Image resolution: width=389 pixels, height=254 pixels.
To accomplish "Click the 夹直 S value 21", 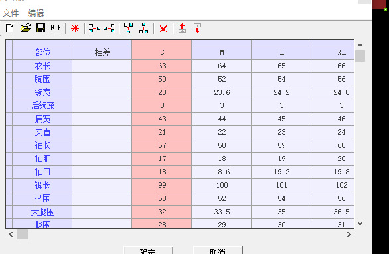I will coord(162,132).
